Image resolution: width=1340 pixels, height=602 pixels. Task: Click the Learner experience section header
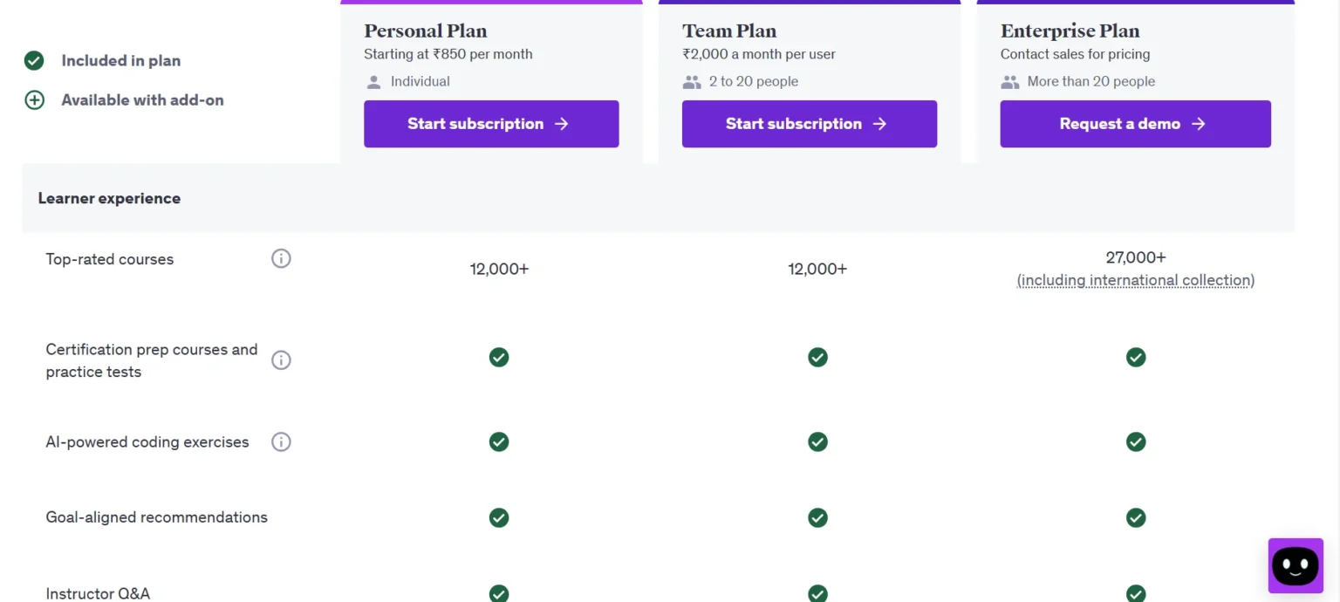[x=109, y=198]
